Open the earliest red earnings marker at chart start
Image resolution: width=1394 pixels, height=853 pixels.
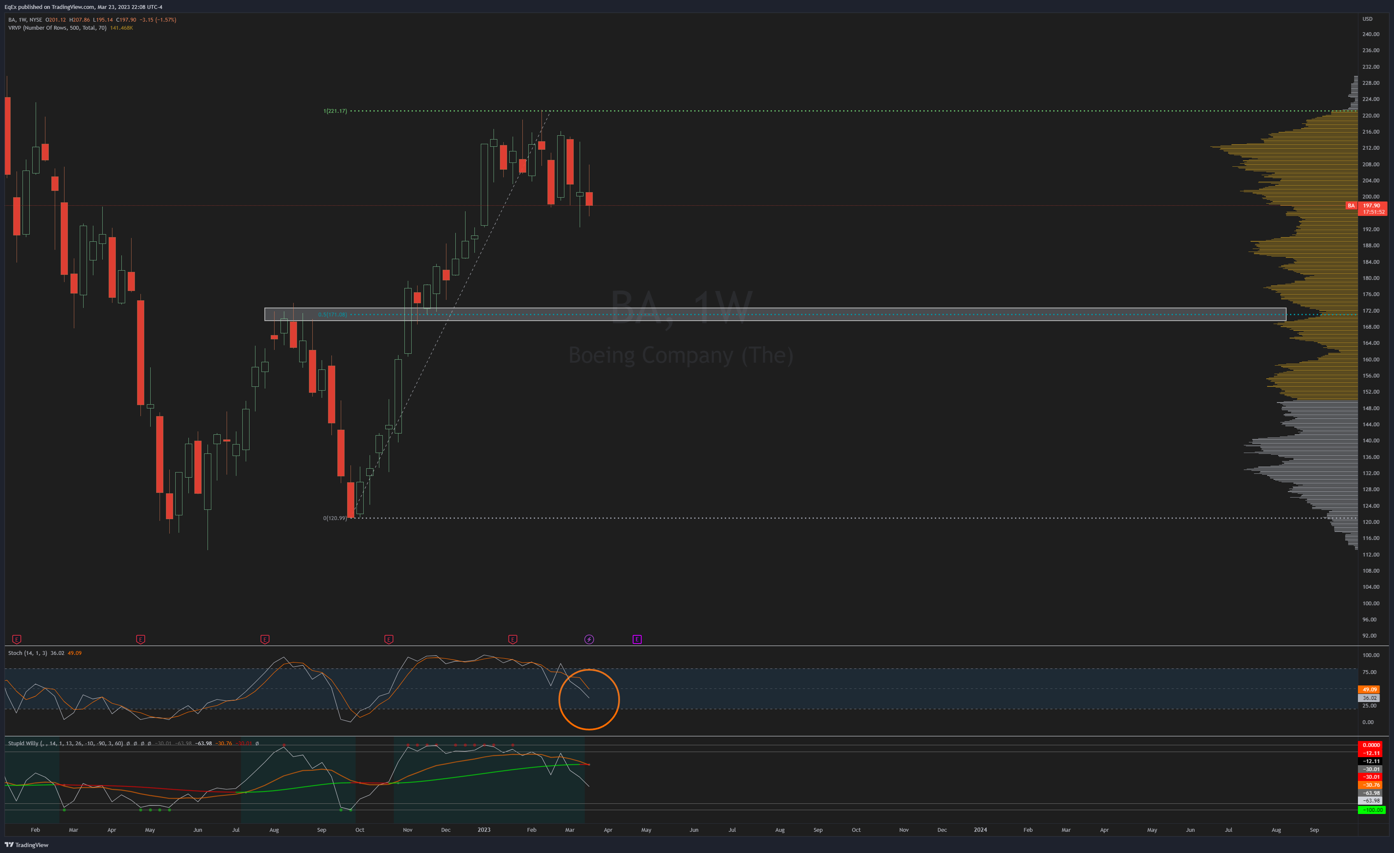(17, 639)
